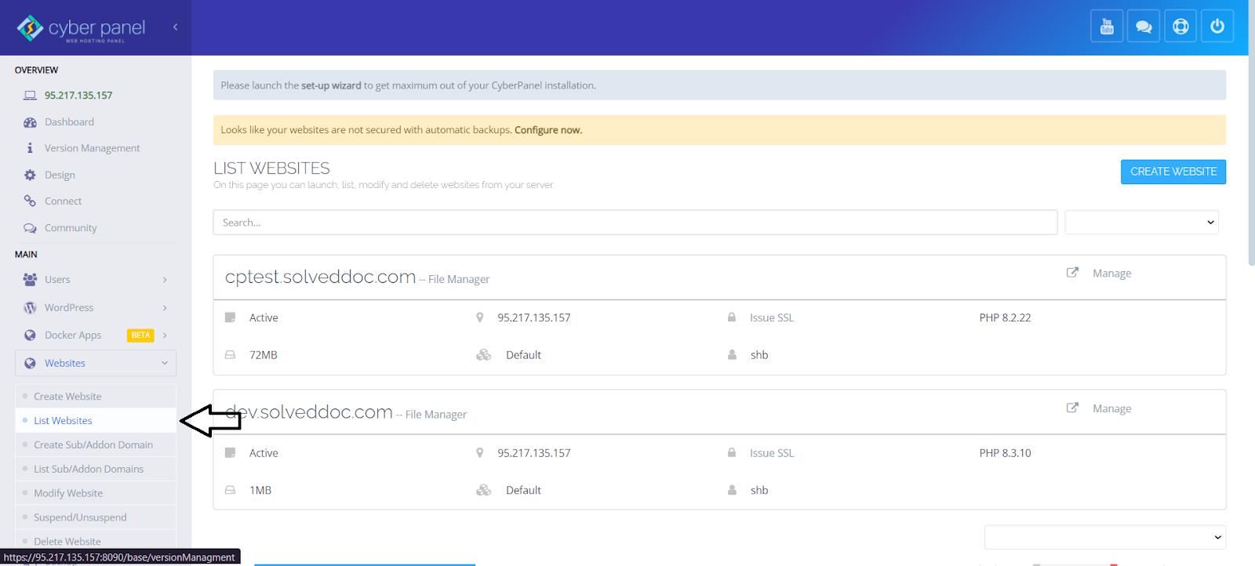Click the CyberPanel logo
Screen dimensions: 1255x566
(x=81, y=28)
